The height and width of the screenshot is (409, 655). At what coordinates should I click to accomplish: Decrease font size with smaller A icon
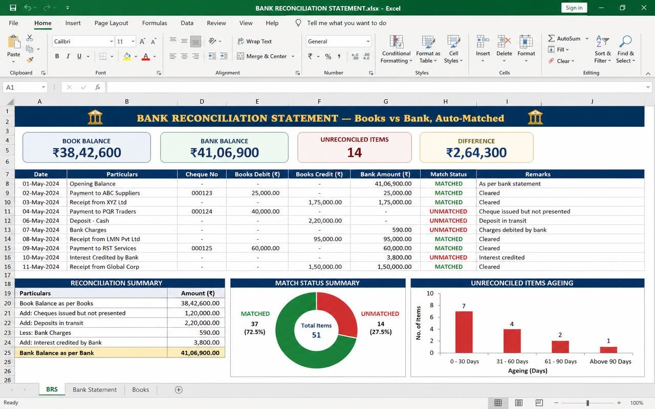(x=154, y=41)
